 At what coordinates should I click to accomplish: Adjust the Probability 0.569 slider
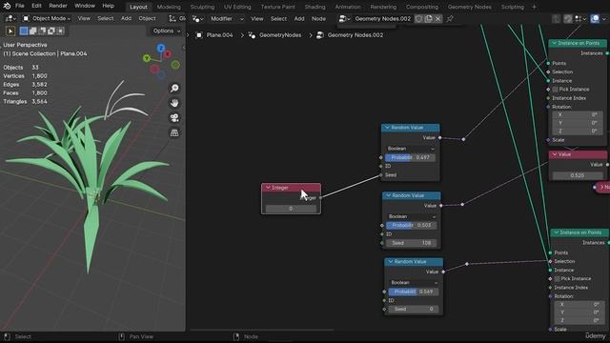click(414, 292)
